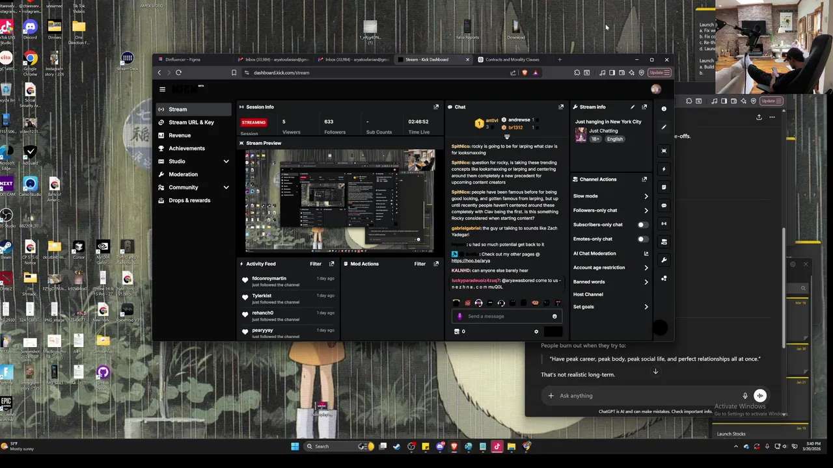Pop out the Mod Actions panel
Screen dimensions: 833x468
(436, 264)
